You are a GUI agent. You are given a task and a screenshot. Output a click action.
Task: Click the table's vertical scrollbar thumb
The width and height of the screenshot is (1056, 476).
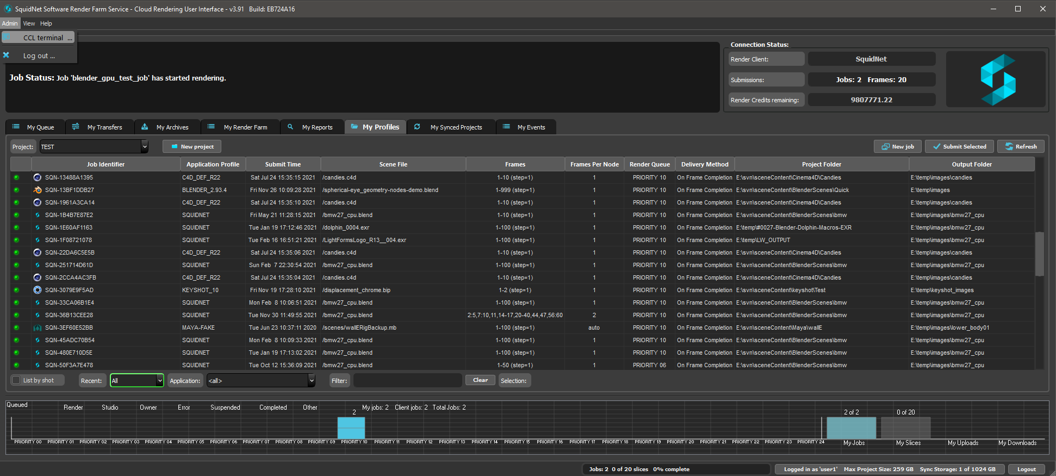click(x=1040, y=255)
